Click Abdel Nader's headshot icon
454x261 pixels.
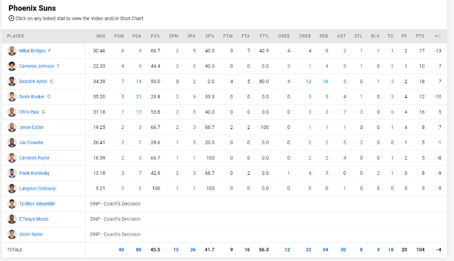[12, 234]
